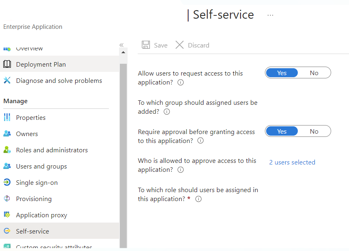
Task: Click info icon beside 'allowed to approve' question
Action: click(x=180, y=170)
